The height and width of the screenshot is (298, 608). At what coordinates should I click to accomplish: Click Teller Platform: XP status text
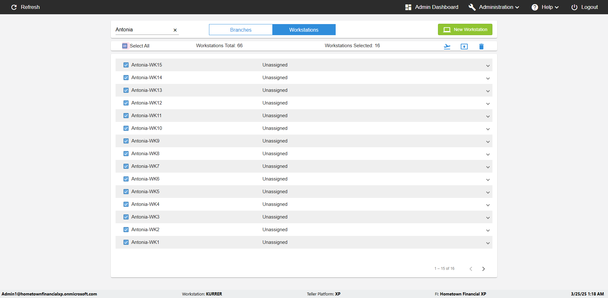[324, 294]
